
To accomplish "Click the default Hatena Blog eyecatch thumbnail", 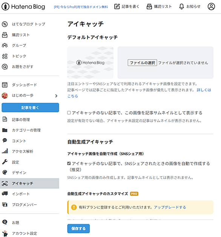I will click(90, 63).
